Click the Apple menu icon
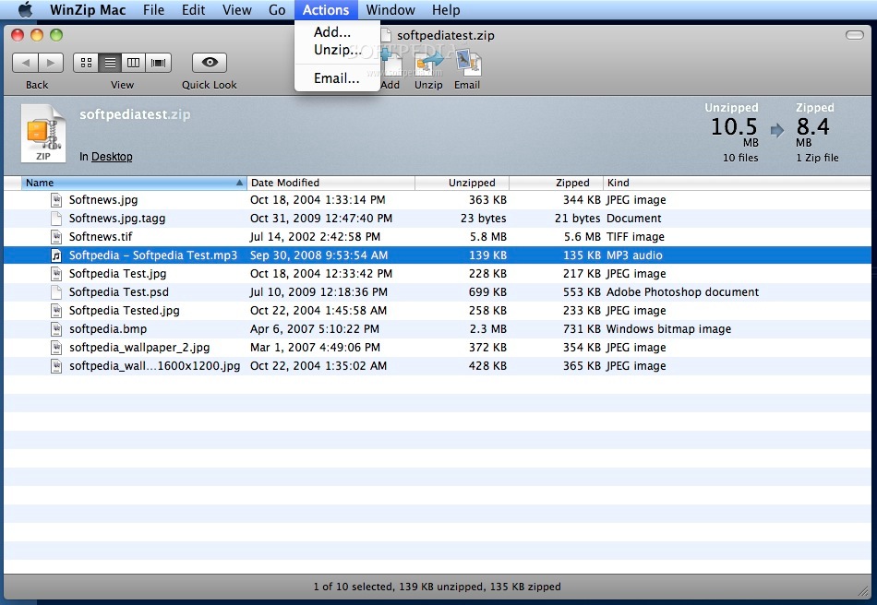The image size is (877, 605). [x=25, y=10]
